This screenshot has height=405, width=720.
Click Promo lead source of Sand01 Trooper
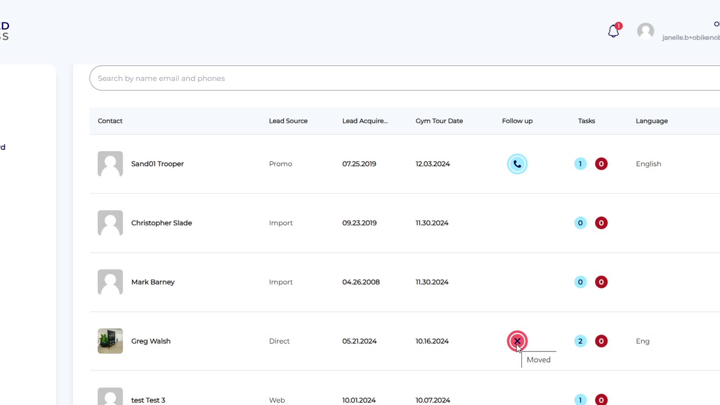pyautogui.click(x=281, y=164)
